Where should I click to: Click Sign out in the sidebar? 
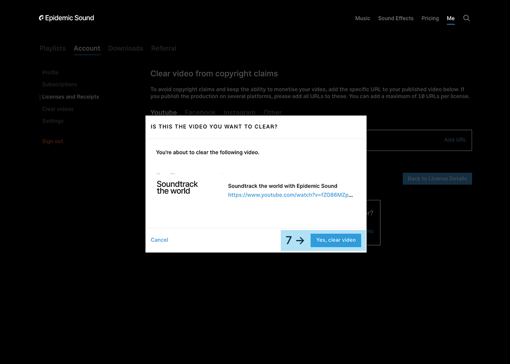click(52, 141)
